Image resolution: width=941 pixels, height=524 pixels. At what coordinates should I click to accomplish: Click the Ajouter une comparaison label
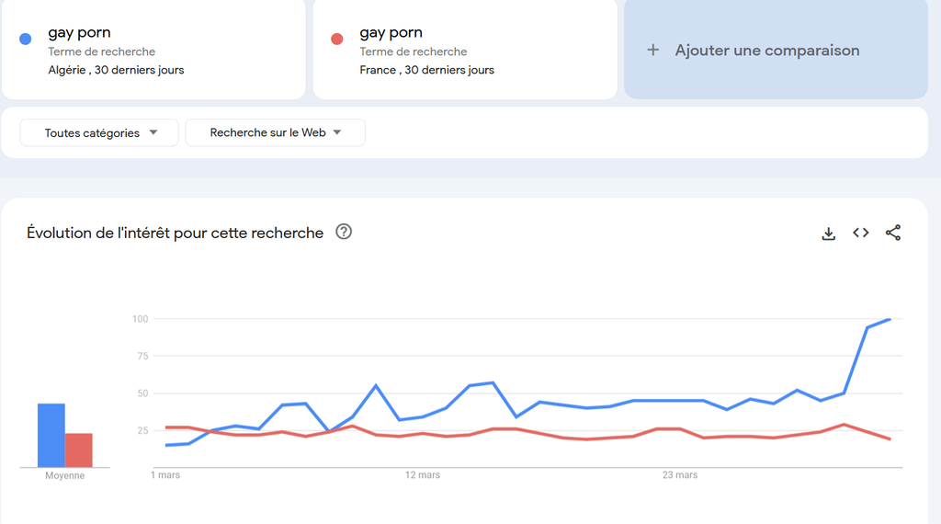[x=767, y=51]
